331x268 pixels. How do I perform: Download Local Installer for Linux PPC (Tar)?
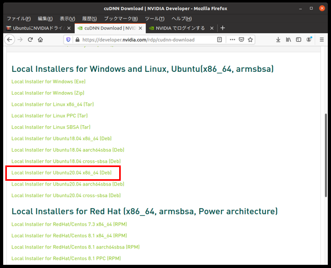[x=49, y=116]
